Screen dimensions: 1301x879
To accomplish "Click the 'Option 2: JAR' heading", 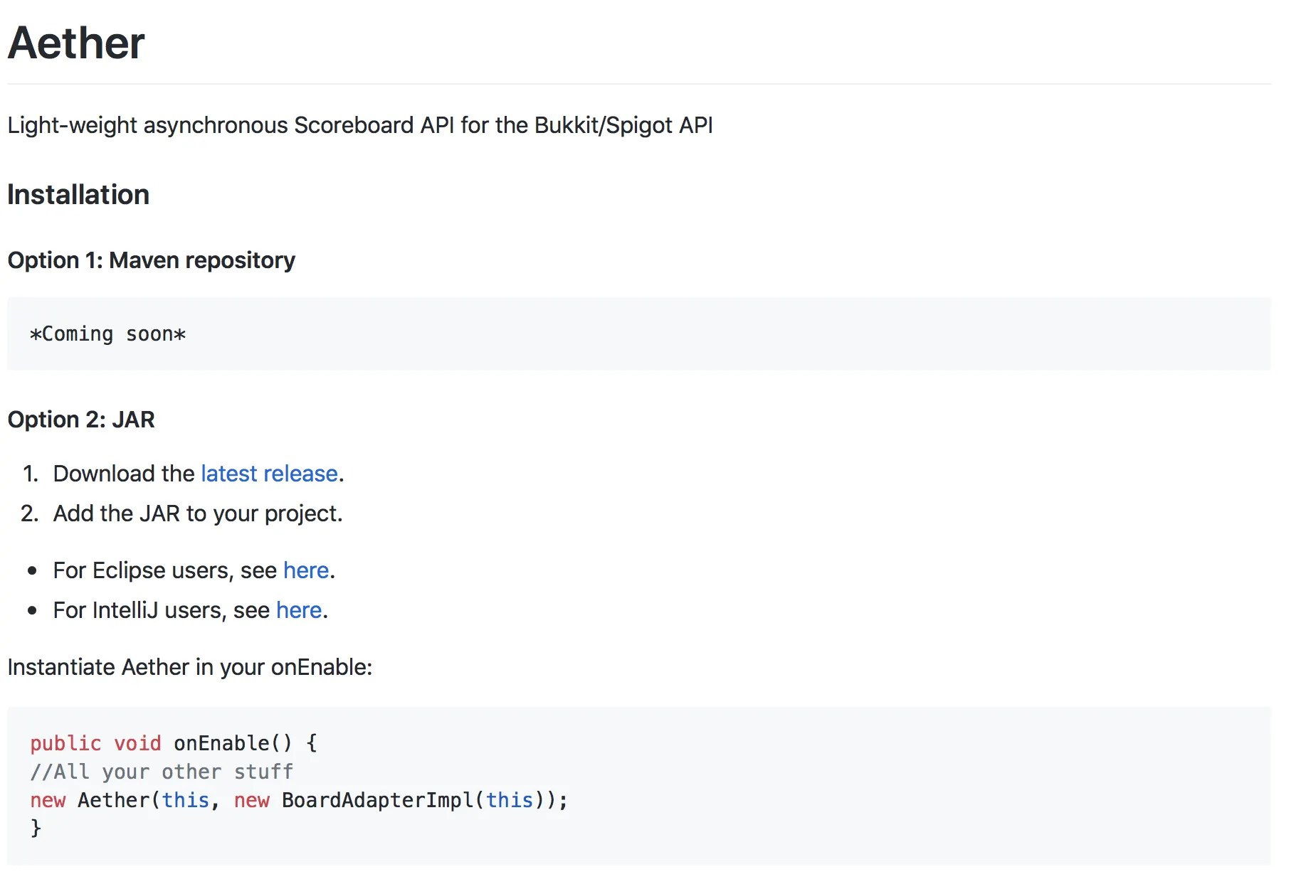I will [x=81, y=420].
